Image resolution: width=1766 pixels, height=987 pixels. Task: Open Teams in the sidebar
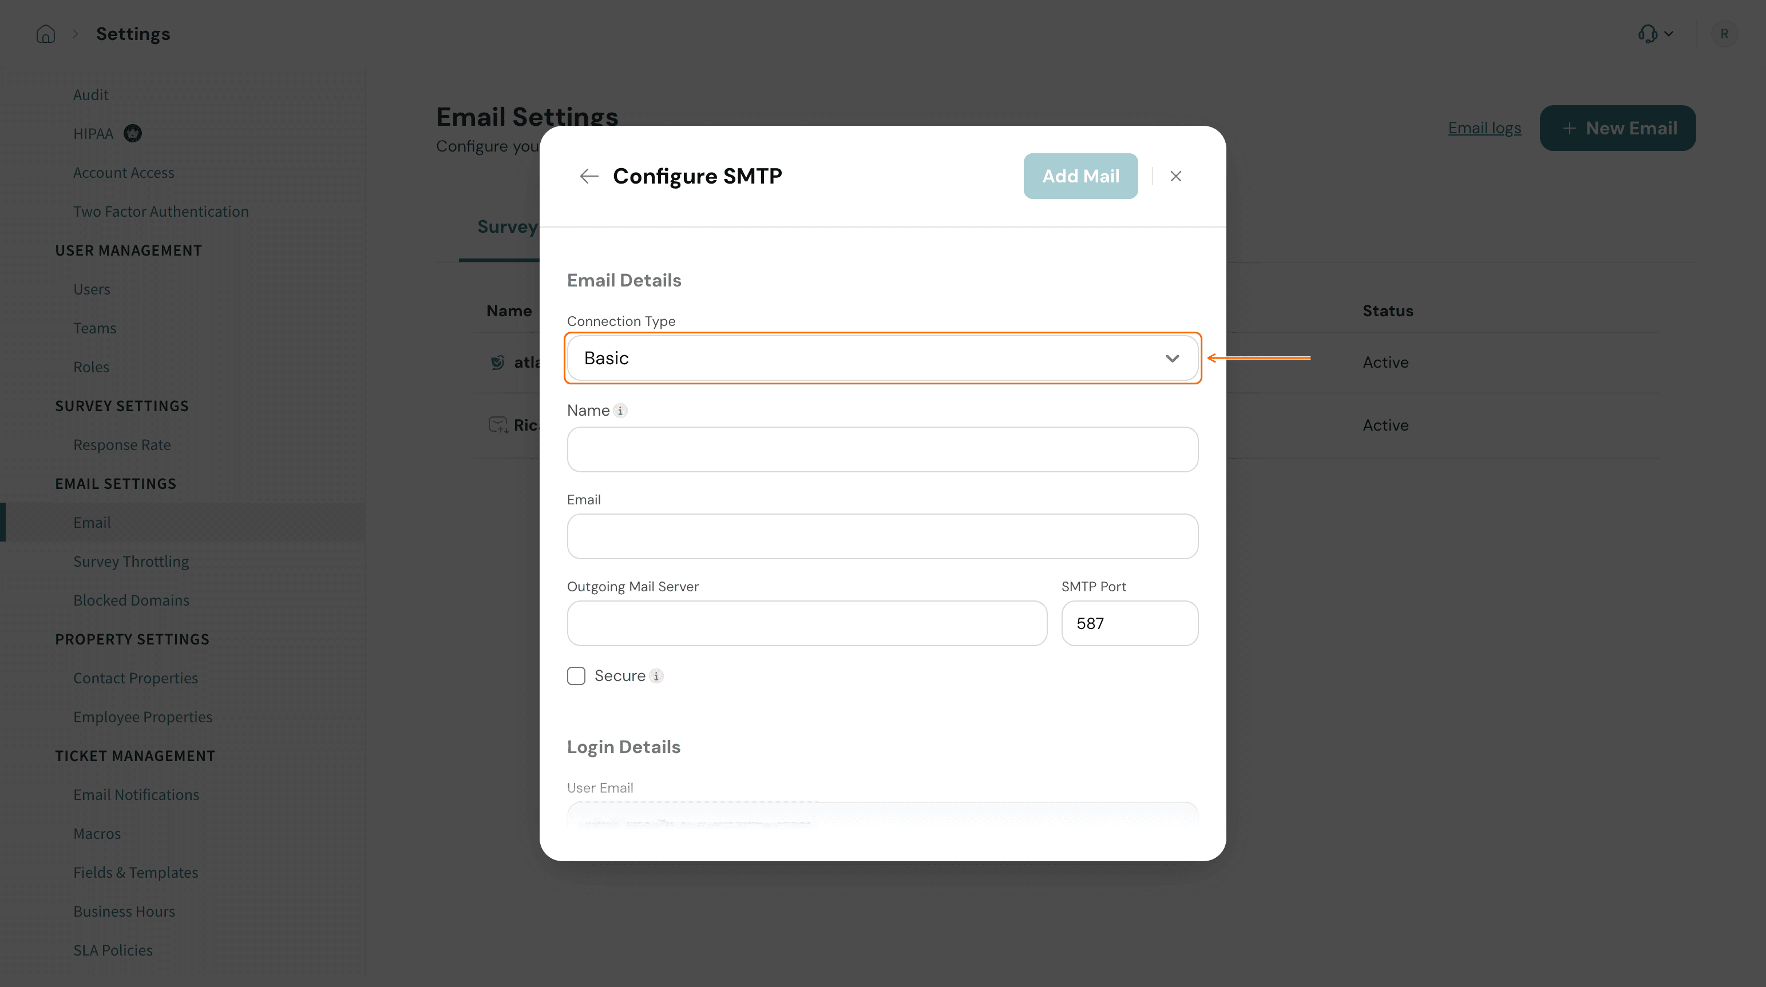94,328
